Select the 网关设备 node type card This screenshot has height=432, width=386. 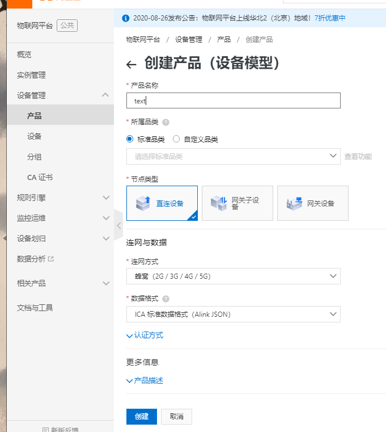coord(313,203)
